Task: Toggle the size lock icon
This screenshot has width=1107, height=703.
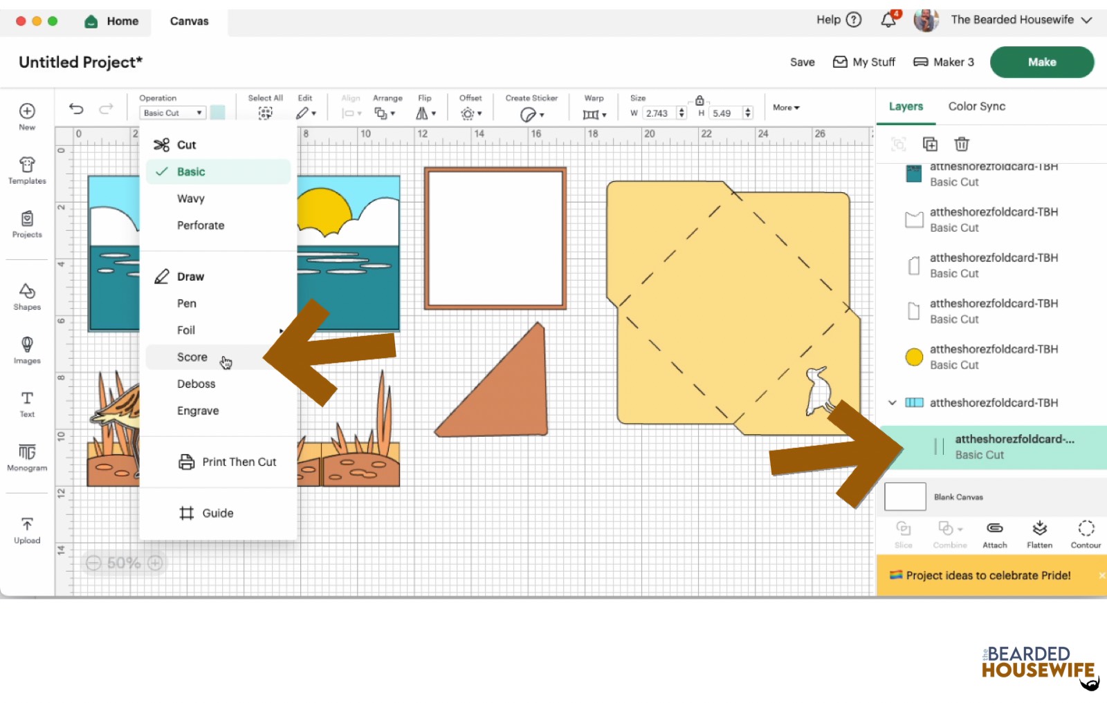Action: [699, 100]
